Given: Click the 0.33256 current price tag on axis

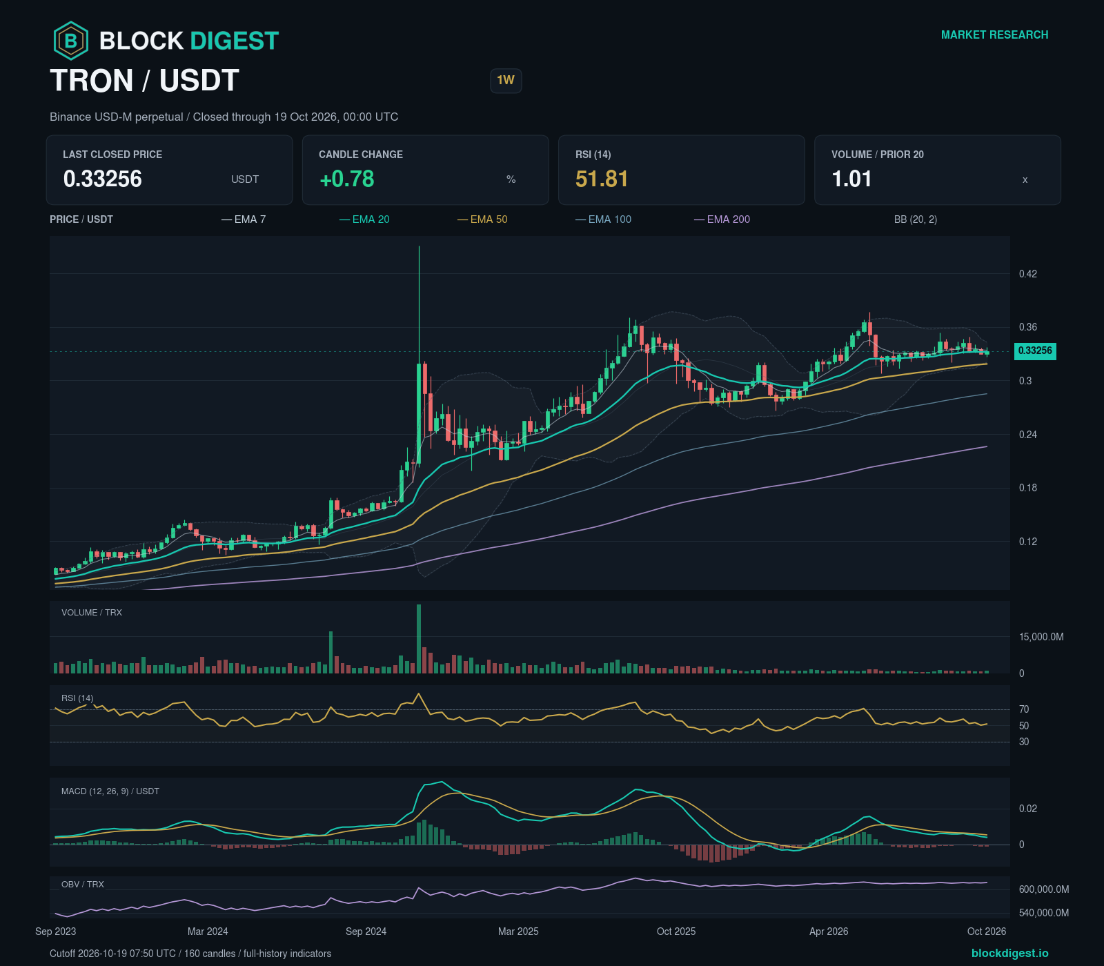Looking at the screenshot, I should click(1035, 351).
